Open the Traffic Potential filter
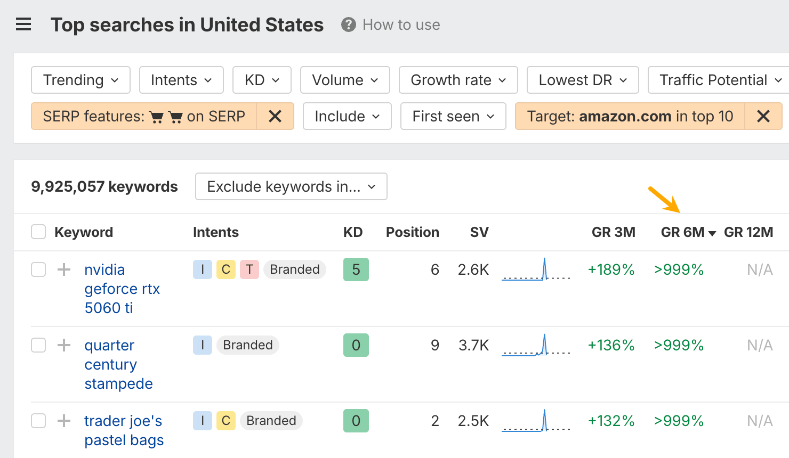 click(717, 80)
